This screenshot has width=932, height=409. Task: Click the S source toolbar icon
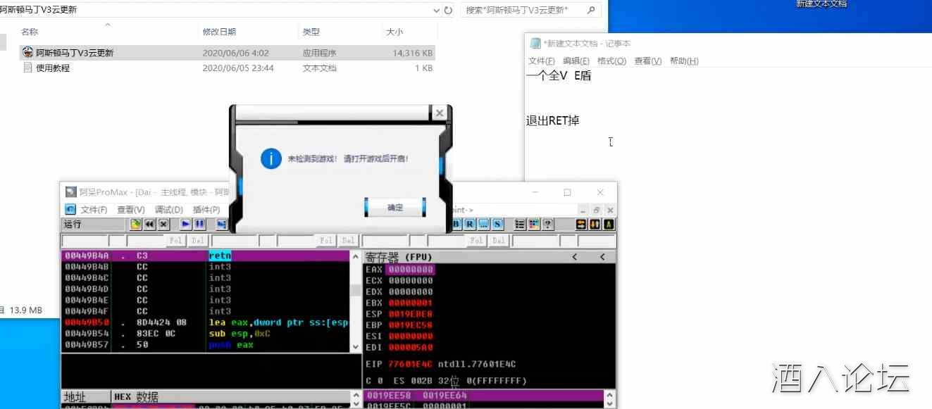coord(497,225)
